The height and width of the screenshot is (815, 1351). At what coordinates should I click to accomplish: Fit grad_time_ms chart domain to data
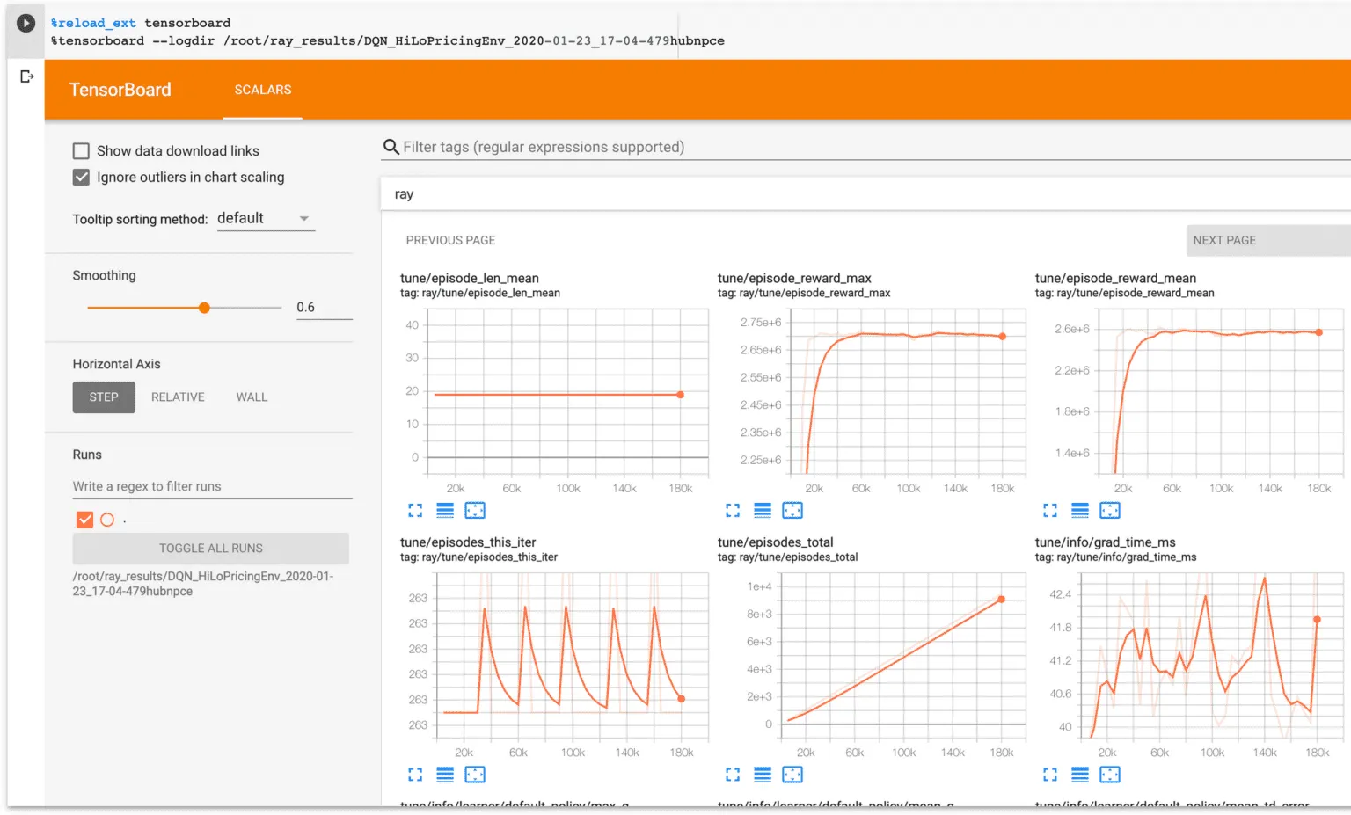[1109, 774]
